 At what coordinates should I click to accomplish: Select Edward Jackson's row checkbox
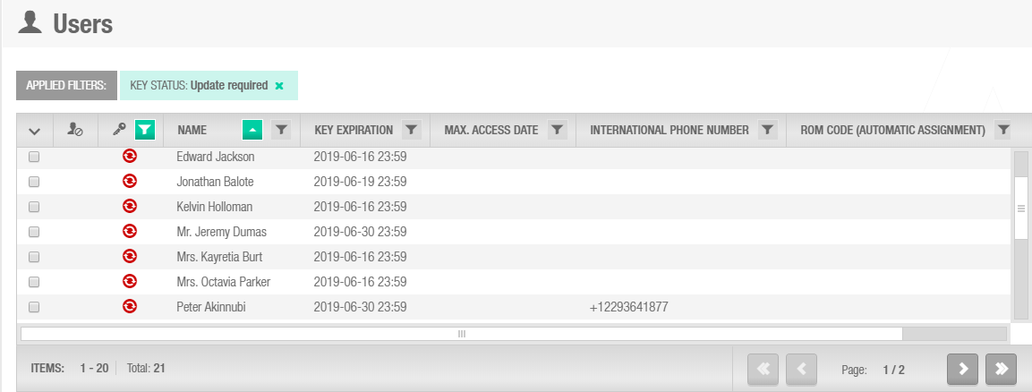click(34, 158)
